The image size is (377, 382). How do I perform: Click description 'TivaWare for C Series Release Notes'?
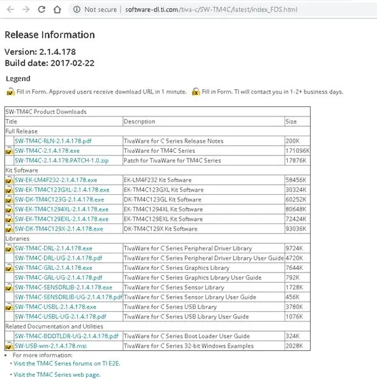pyautogui.click(x=174, y=141)
